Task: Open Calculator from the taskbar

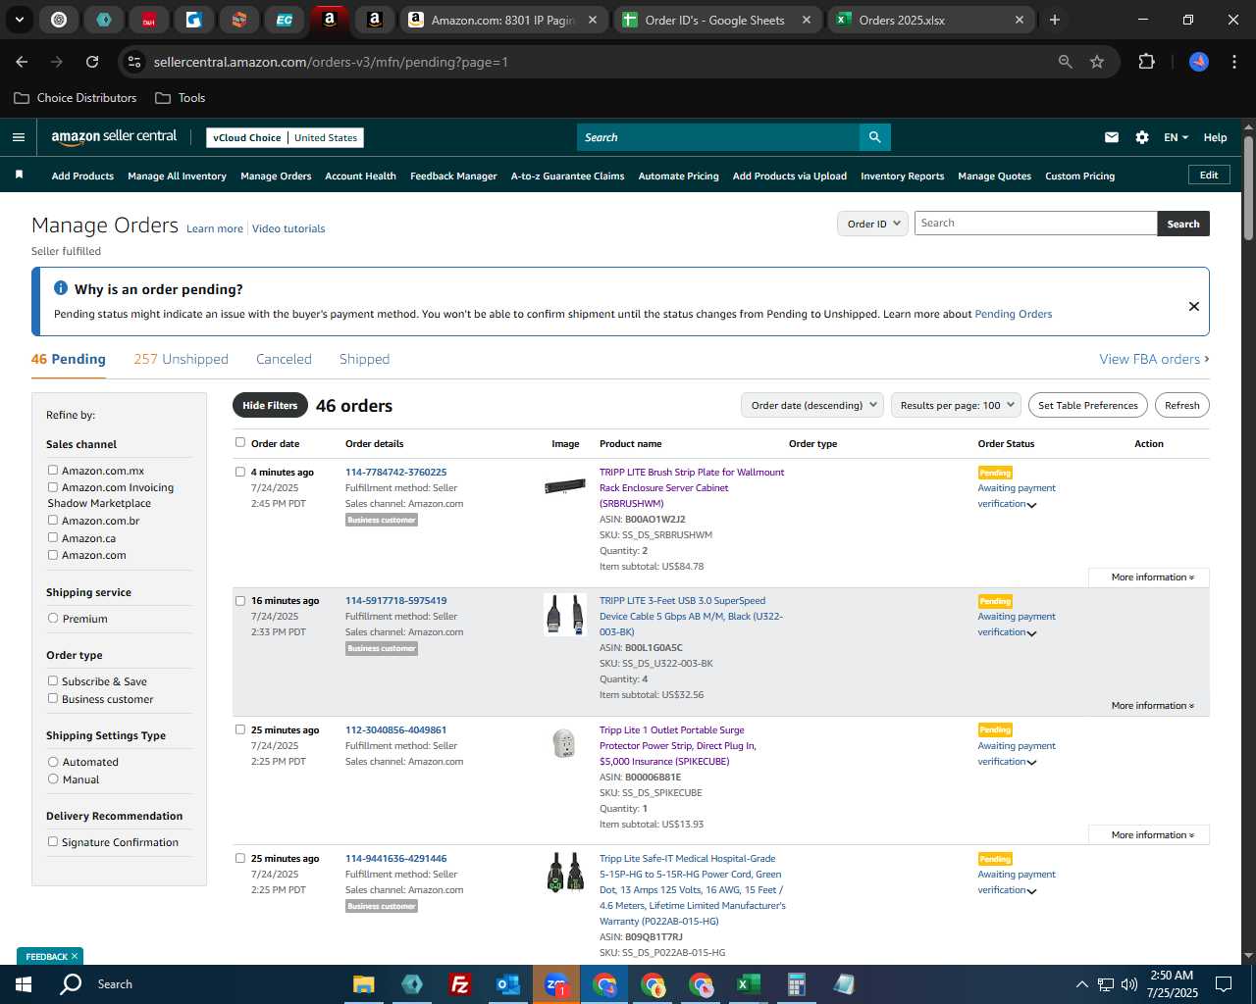Action: [x=796, y=984]
